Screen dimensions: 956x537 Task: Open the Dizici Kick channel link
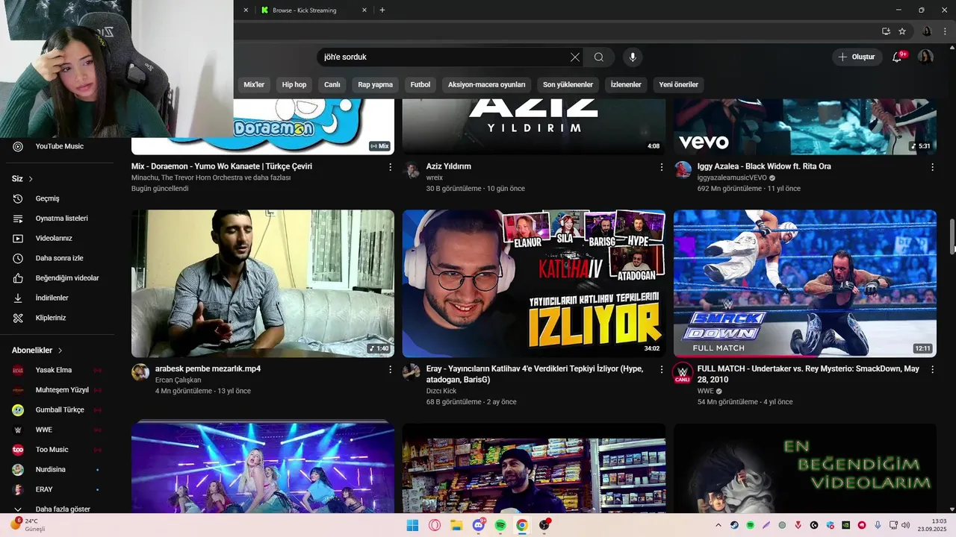(x=441, y=391)
